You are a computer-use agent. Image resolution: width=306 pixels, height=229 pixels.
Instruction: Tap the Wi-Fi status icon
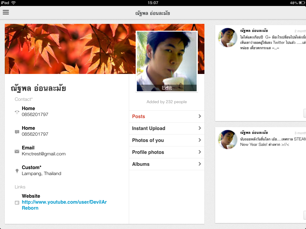(x=13, y=3)
